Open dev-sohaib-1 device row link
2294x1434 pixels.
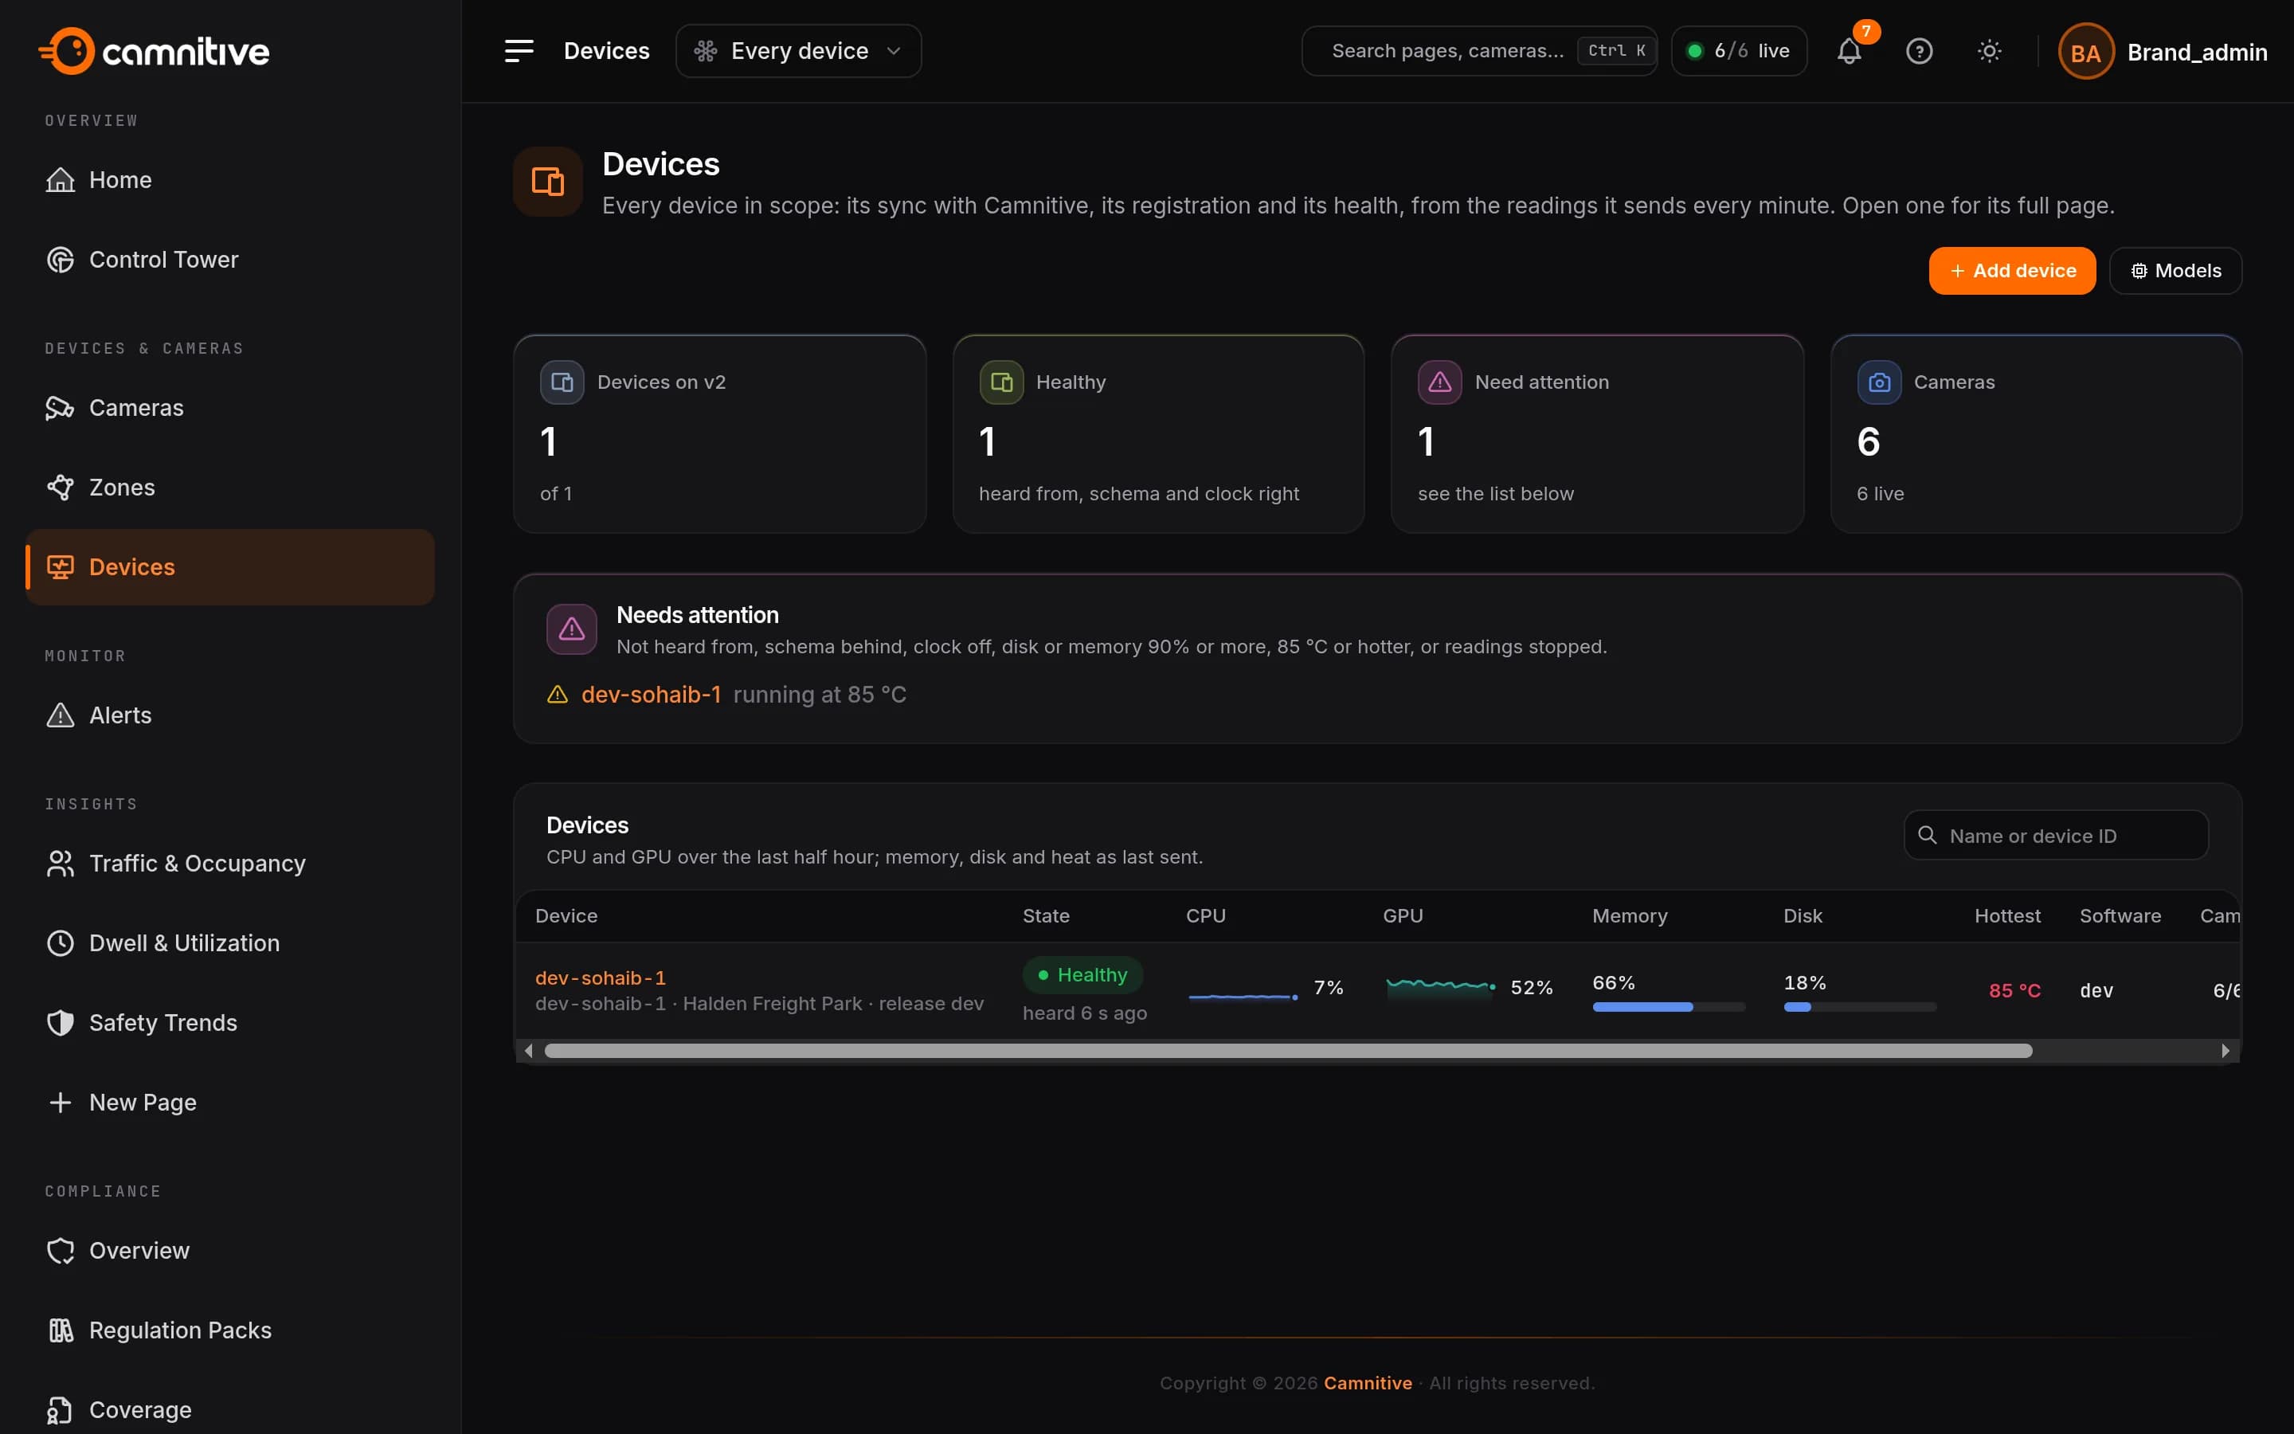[x=600, y=978]
